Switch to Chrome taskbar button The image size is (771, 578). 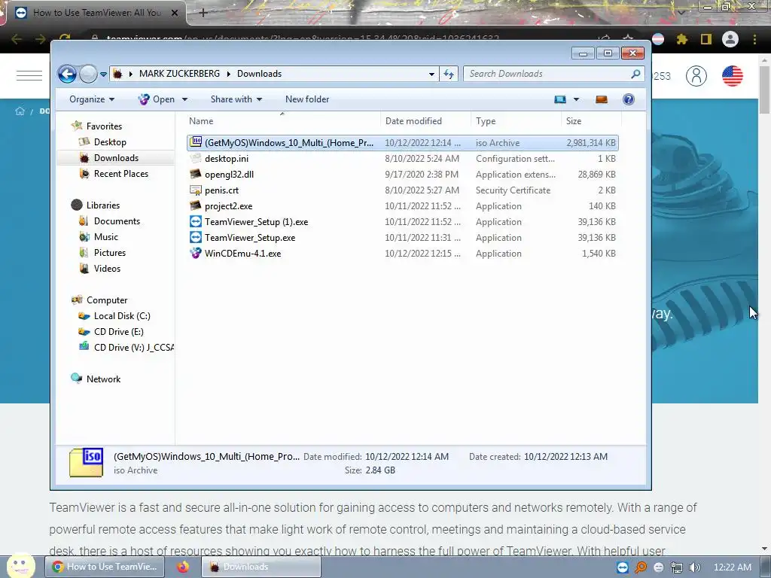[104, 567]
